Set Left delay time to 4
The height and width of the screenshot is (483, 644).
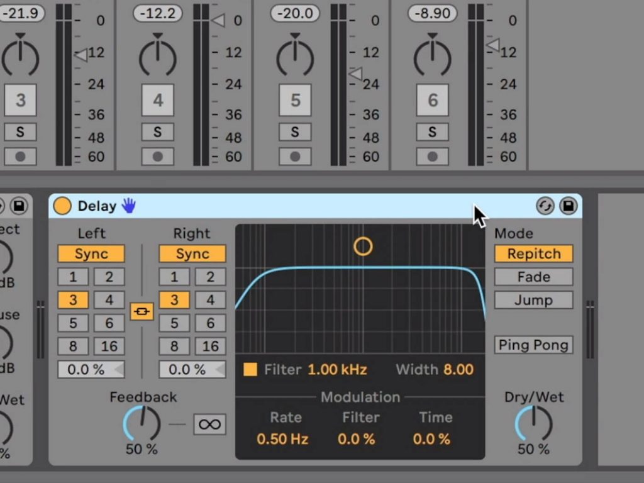tap(109, 300)
